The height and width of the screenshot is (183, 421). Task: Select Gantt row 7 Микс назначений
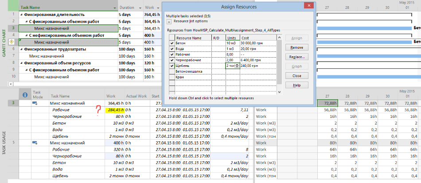68,56
